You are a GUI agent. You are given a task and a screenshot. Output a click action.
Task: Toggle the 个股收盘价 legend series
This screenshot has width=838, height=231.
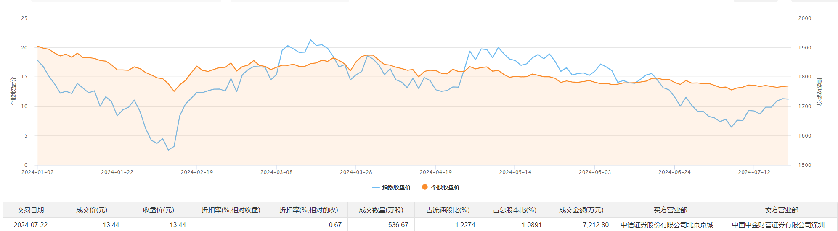point(445,187)
